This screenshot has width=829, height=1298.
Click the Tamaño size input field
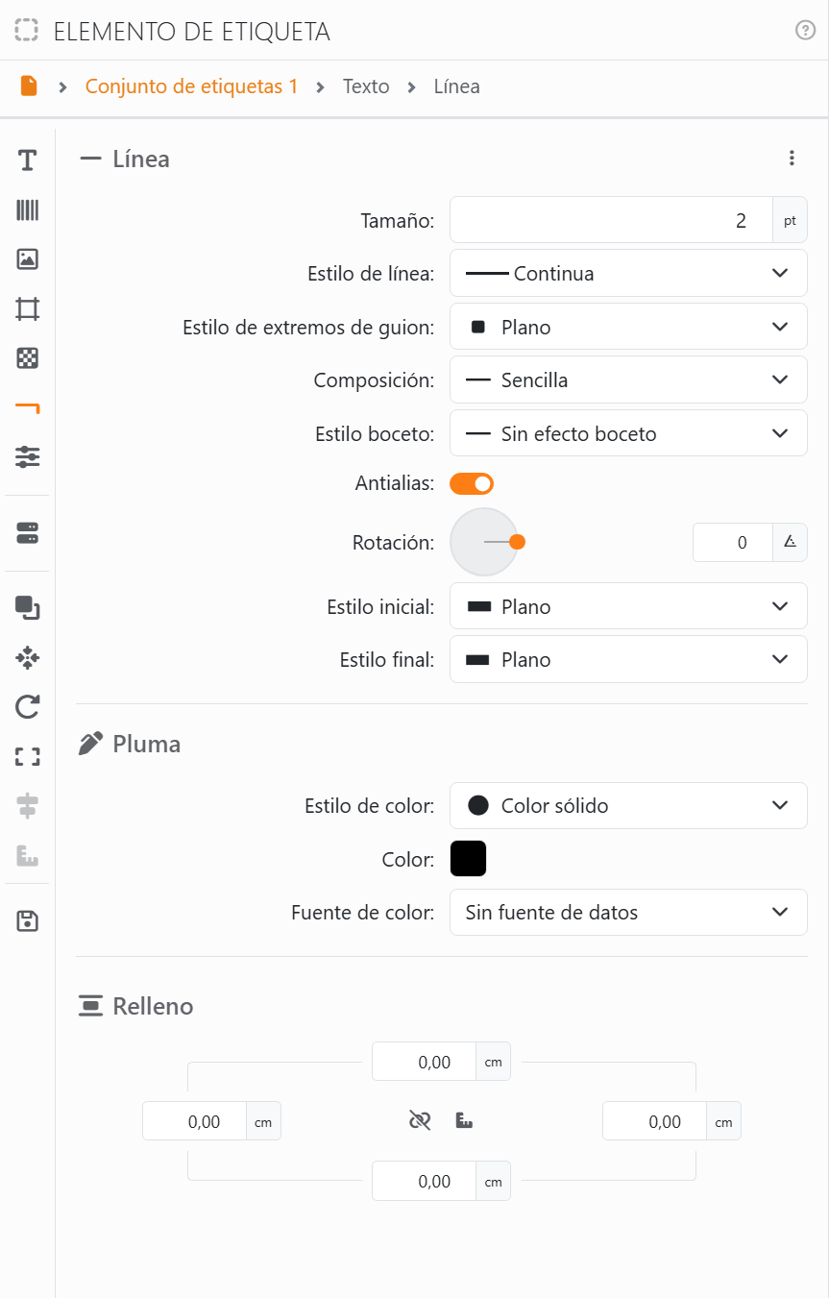(x=611, y=220)
